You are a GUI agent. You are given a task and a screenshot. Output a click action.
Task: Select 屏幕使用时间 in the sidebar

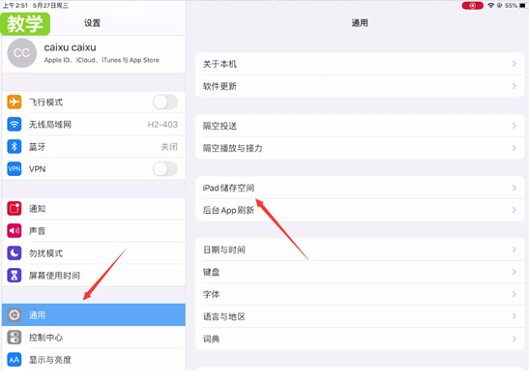tap(94, 276)
